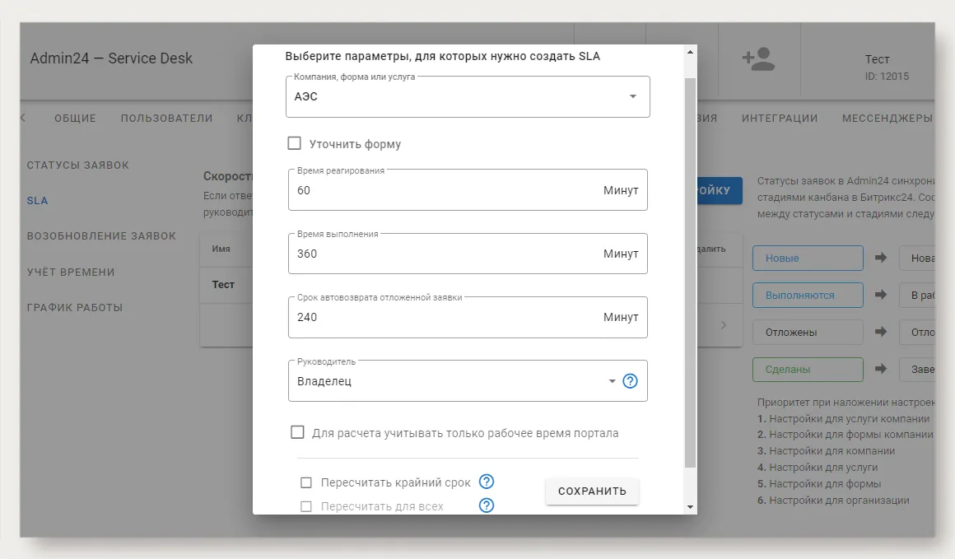Tick the Пересчитать для всех checkbox
Screen dimensions: 955x559
(x=306, y=506)
